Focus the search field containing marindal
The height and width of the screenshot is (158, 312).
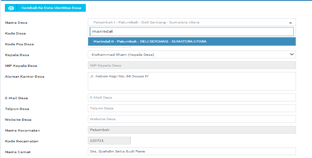pyautogui.click(x=192, y=32)
